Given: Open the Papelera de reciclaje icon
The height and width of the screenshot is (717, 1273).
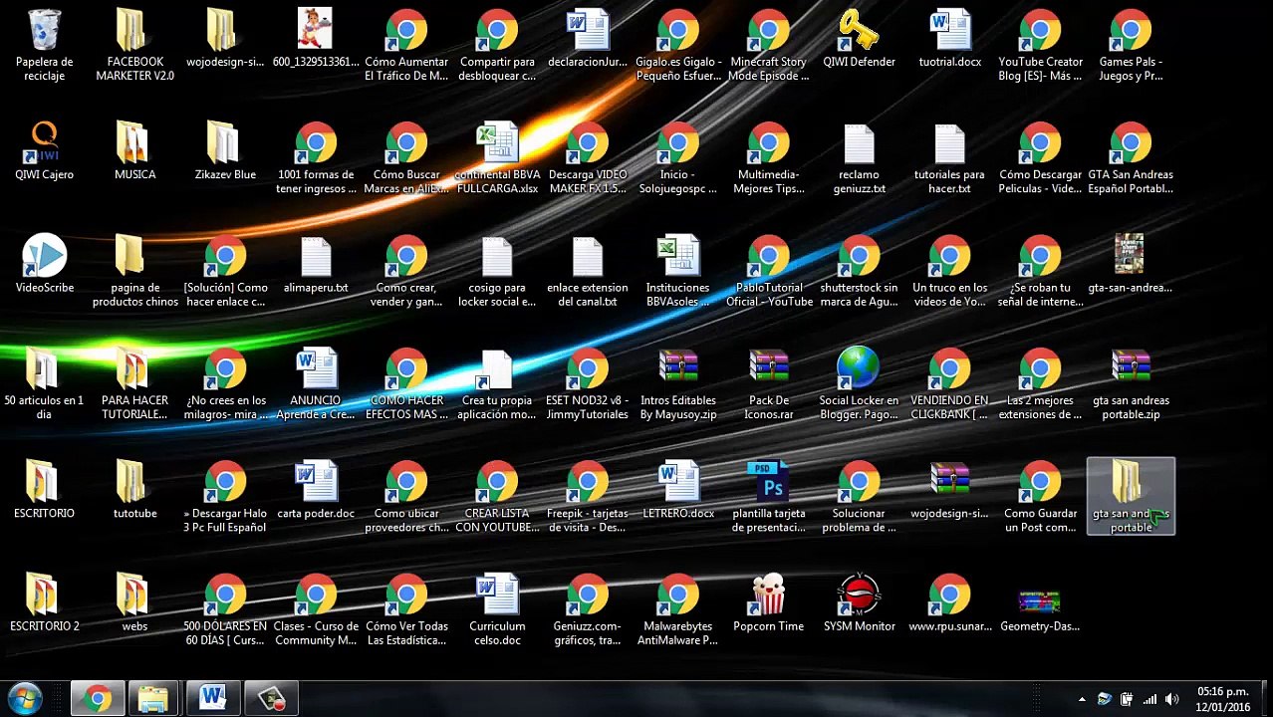Looking at the screenshot, I should [x=44, y=31].
